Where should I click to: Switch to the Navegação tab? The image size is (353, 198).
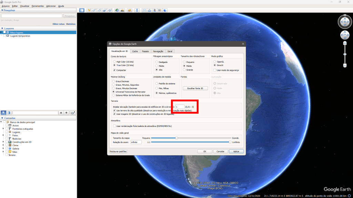tap(158, 51)
